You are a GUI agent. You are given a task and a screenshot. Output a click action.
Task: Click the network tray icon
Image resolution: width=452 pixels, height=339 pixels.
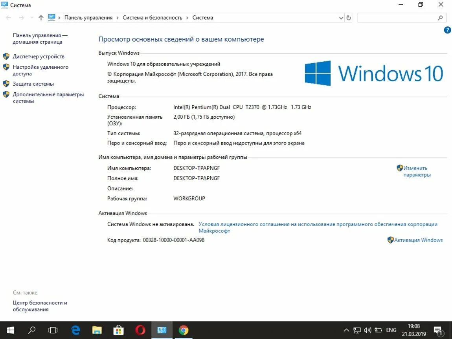pyautogui.click(x=357, y=330)
